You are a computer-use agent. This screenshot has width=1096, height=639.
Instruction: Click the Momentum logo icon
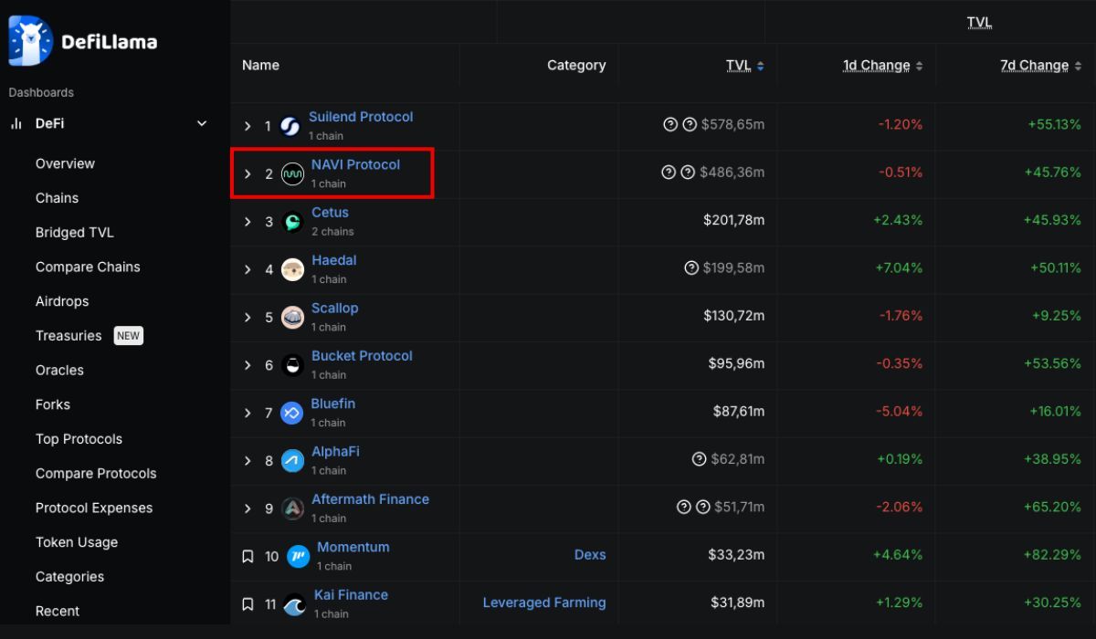click(298, 556)
